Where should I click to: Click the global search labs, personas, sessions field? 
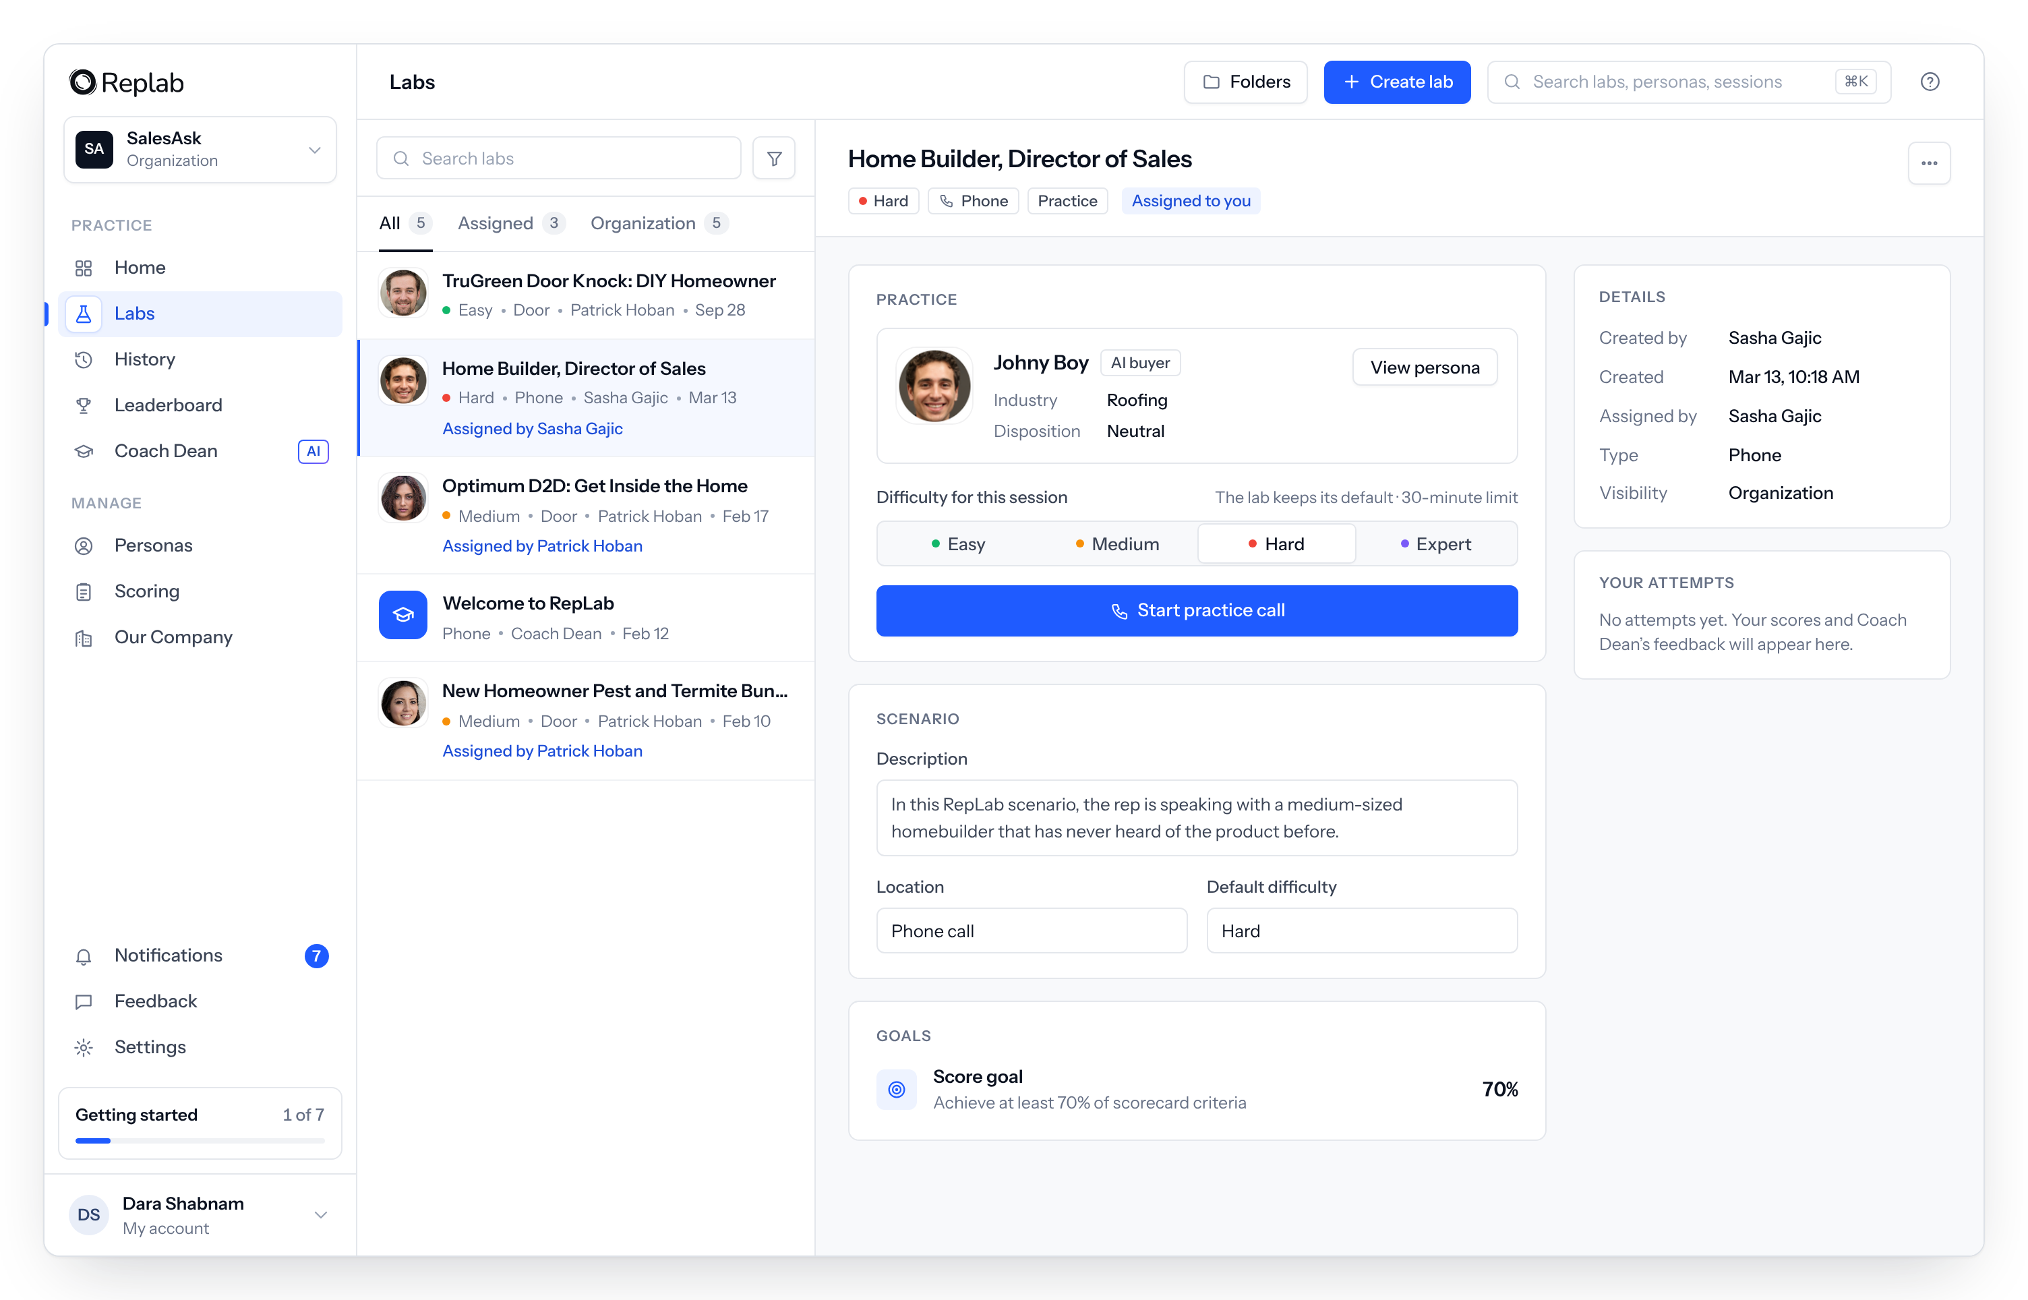coord(1689,82)
